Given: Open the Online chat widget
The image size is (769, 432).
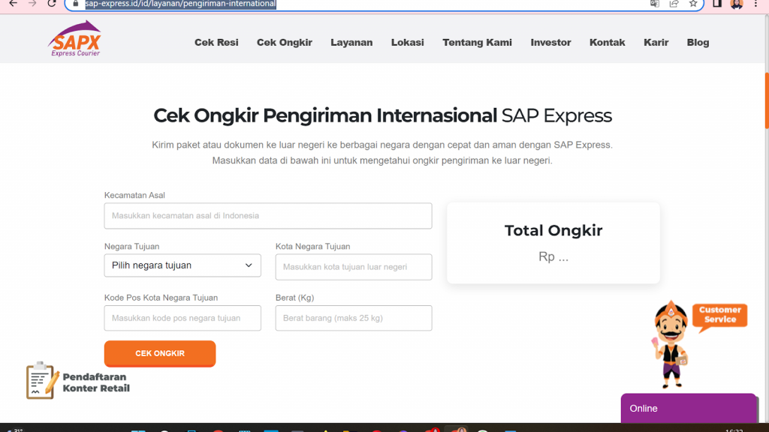Looking at the screenshot, I should [x=688, y=409].
